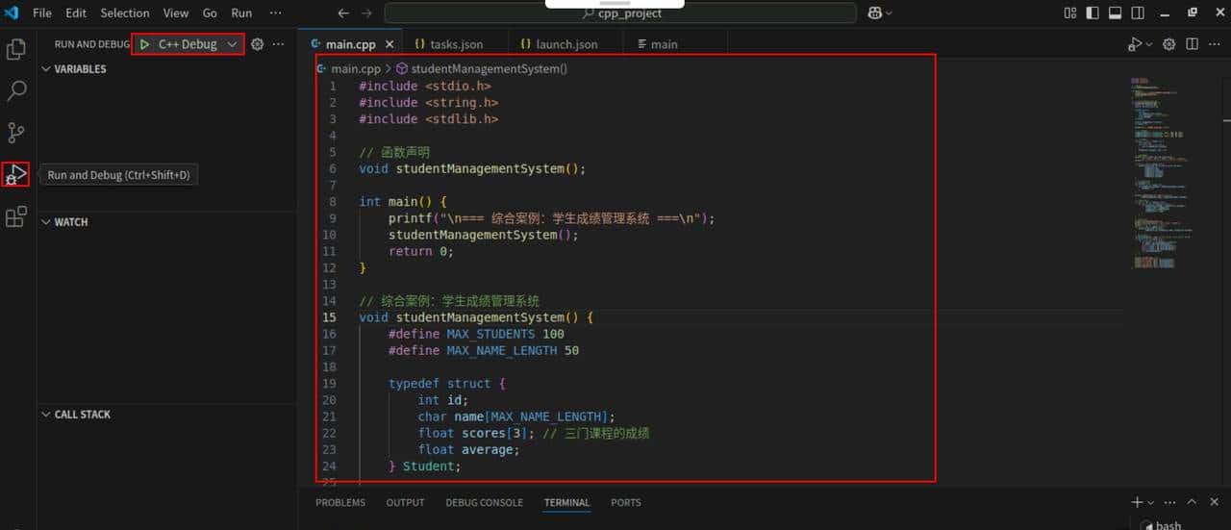
Task: Open the Source Control view
Action: tap(16, 133)
